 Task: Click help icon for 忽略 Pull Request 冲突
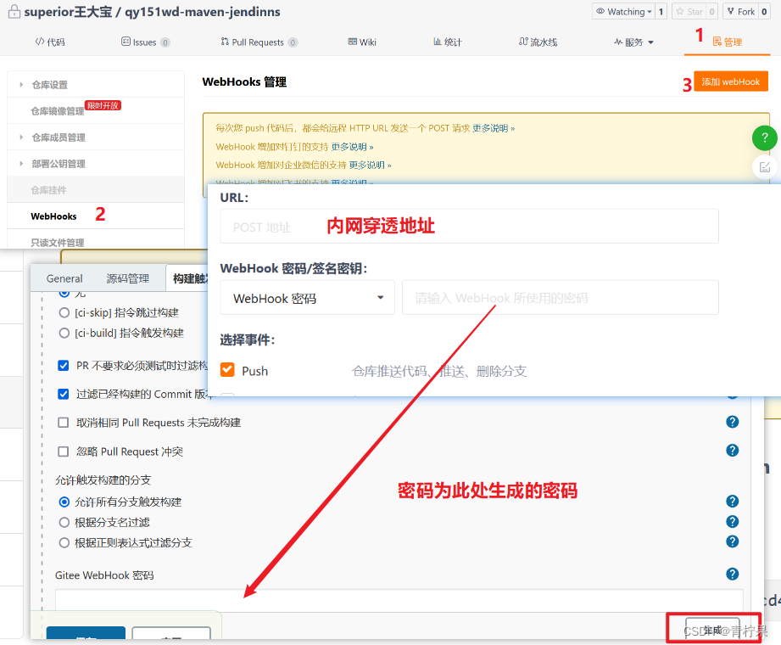[x=732, y=450]
